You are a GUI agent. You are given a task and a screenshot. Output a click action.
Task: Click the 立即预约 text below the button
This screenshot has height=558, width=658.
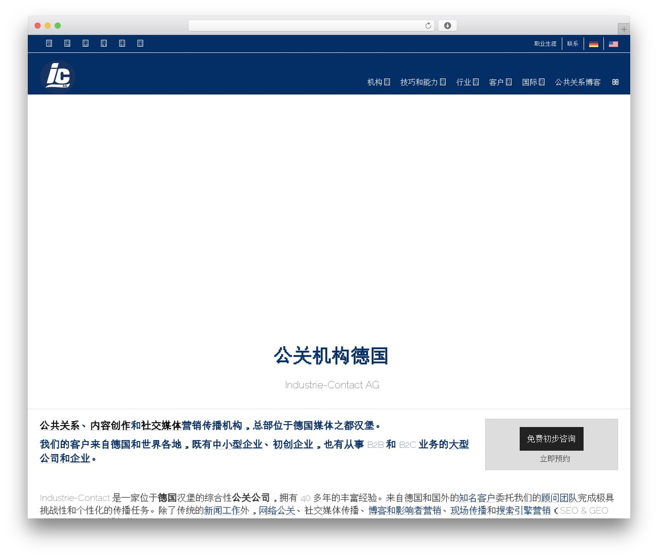[x=555, y=459]
